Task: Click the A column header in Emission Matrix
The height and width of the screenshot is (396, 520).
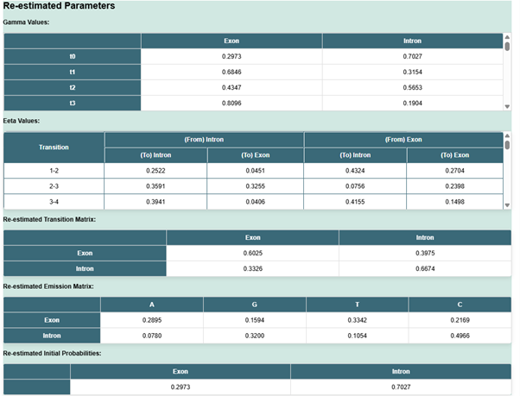Action: coord(152,305)
